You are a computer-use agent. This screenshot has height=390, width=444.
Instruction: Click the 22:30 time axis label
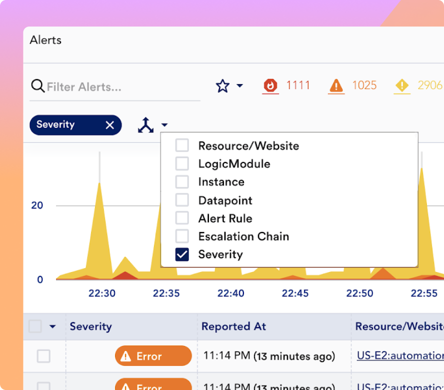102,293
